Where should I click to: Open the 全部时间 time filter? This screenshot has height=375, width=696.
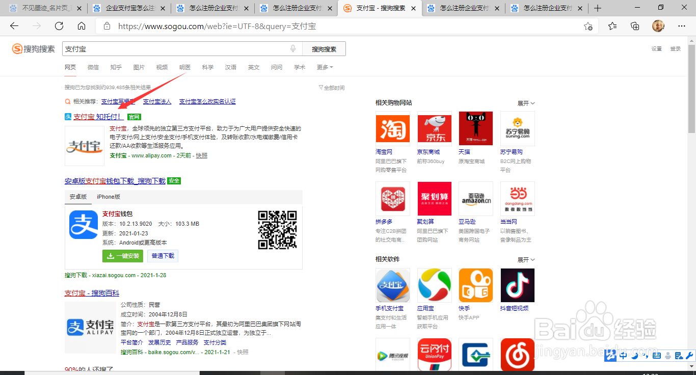[x=331, y=88]
